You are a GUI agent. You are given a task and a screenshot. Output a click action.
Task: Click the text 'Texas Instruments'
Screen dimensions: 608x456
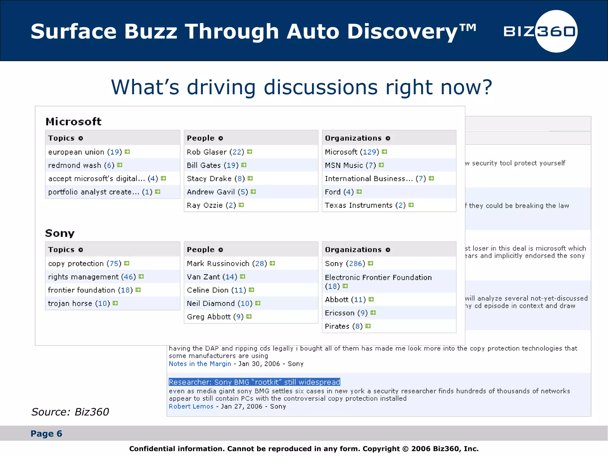click(x=359, y=205)
